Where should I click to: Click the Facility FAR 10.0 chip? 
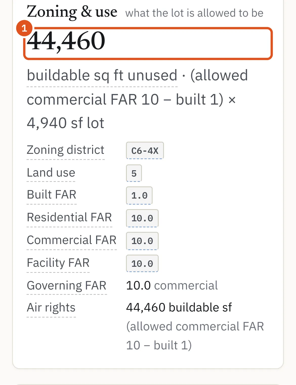(142, 263)
